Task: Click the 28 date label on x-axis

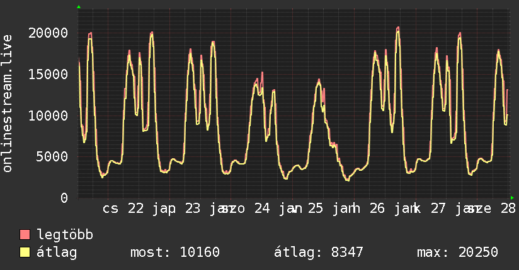Action: (x=508, y=208)
